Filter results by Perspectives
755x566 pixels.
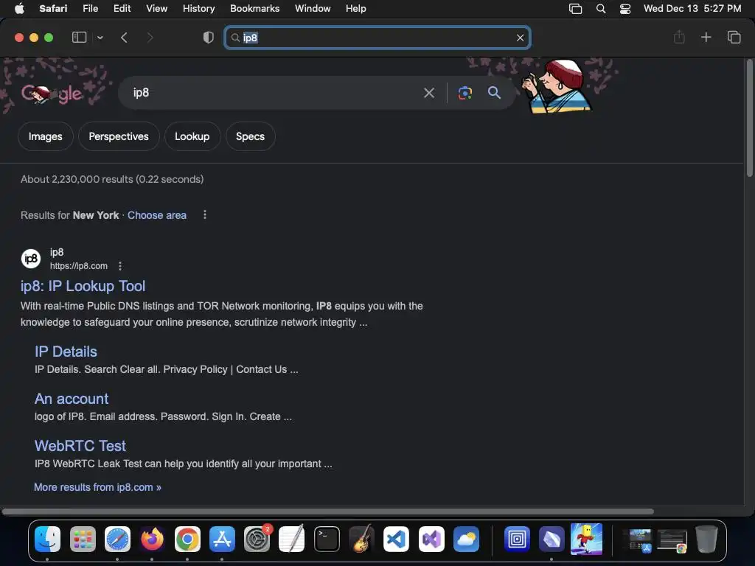coord(119,136)
